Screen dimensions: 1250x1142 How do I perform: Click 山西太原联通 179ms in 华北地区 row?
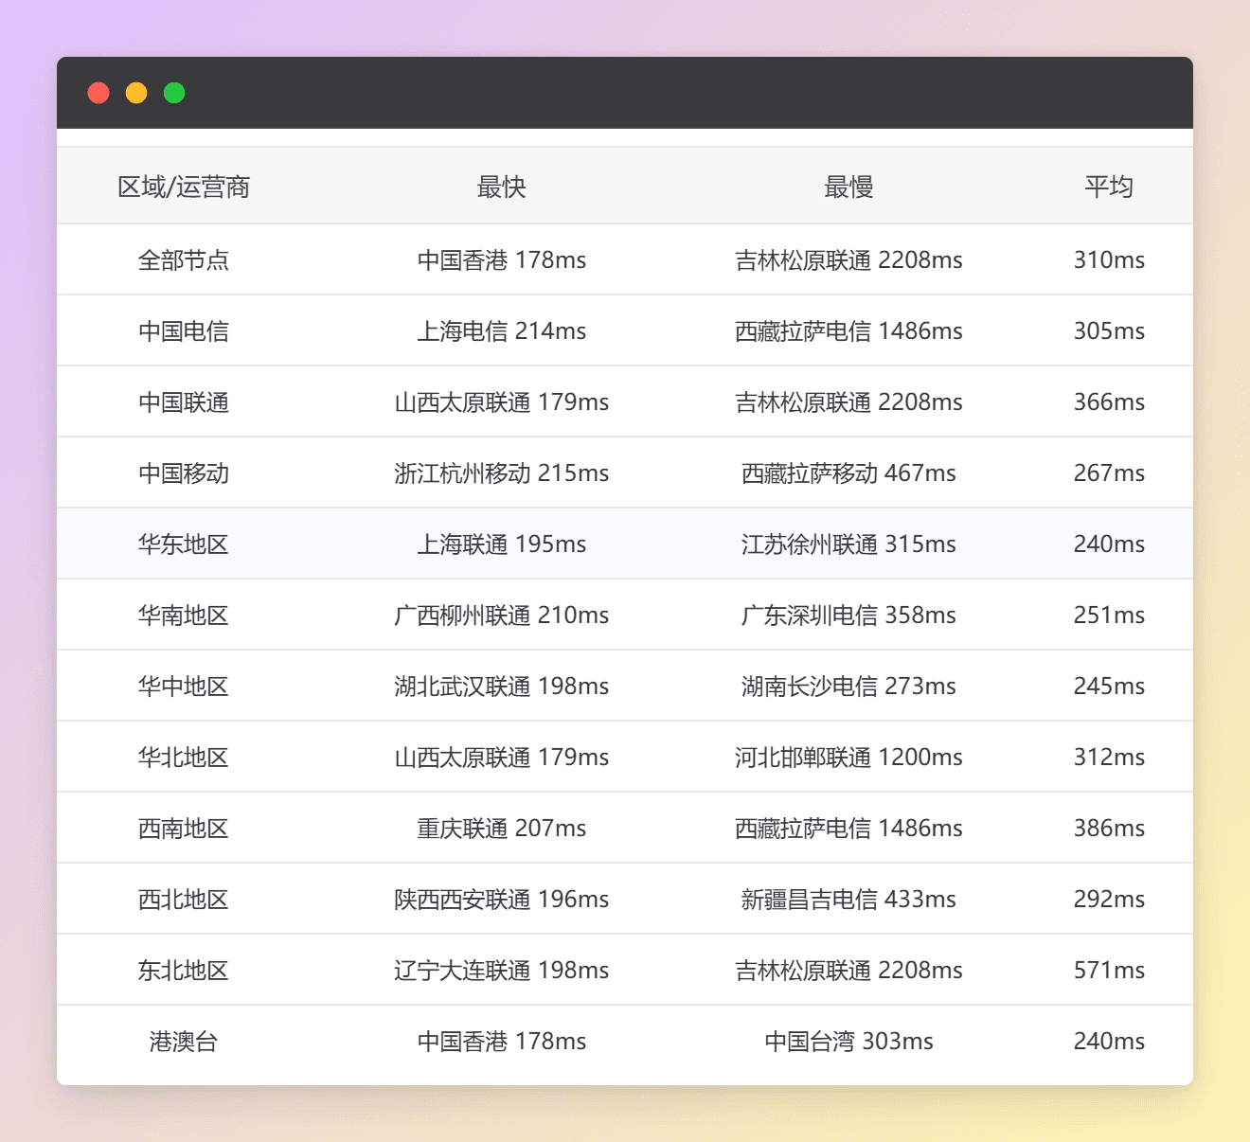tap(502, 757)
